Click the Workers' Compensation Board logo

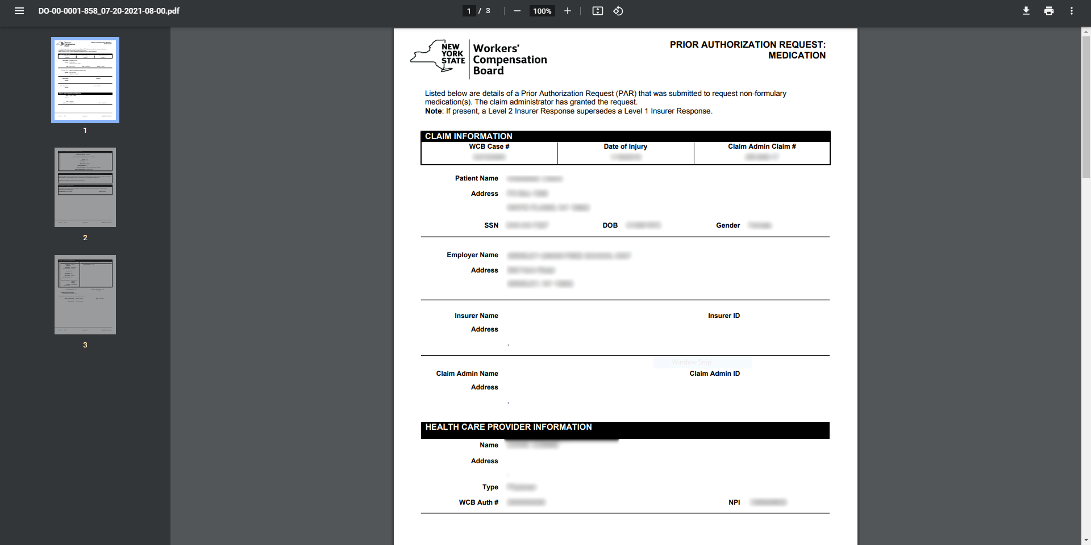pyautogui.click(x=478, y=59)
